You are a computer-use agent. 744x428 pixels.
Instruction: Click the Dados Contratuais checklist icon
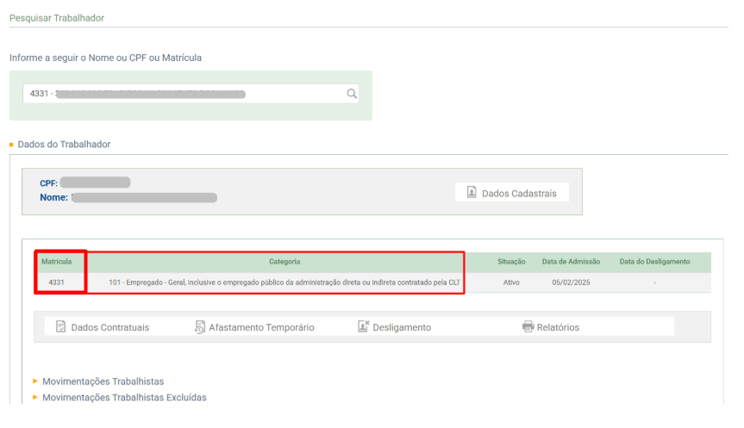coord(60,326)
